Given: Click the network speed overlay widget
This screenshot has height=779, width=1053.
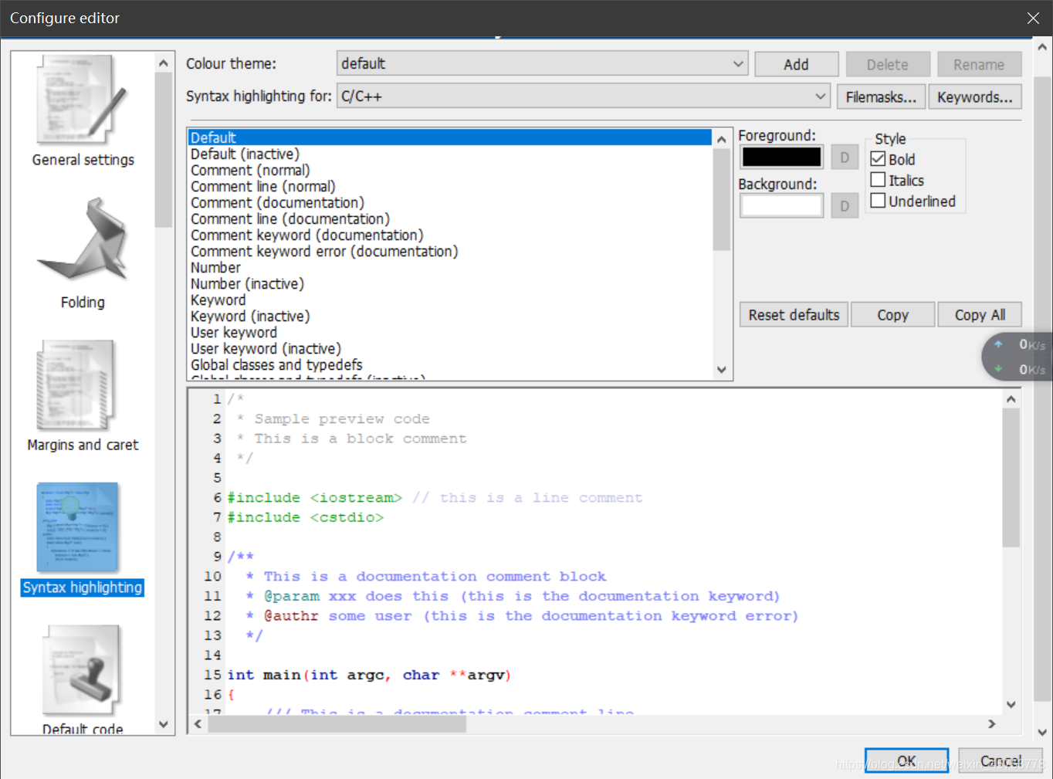Looking at the screenshot, I should coord(1018,357).
